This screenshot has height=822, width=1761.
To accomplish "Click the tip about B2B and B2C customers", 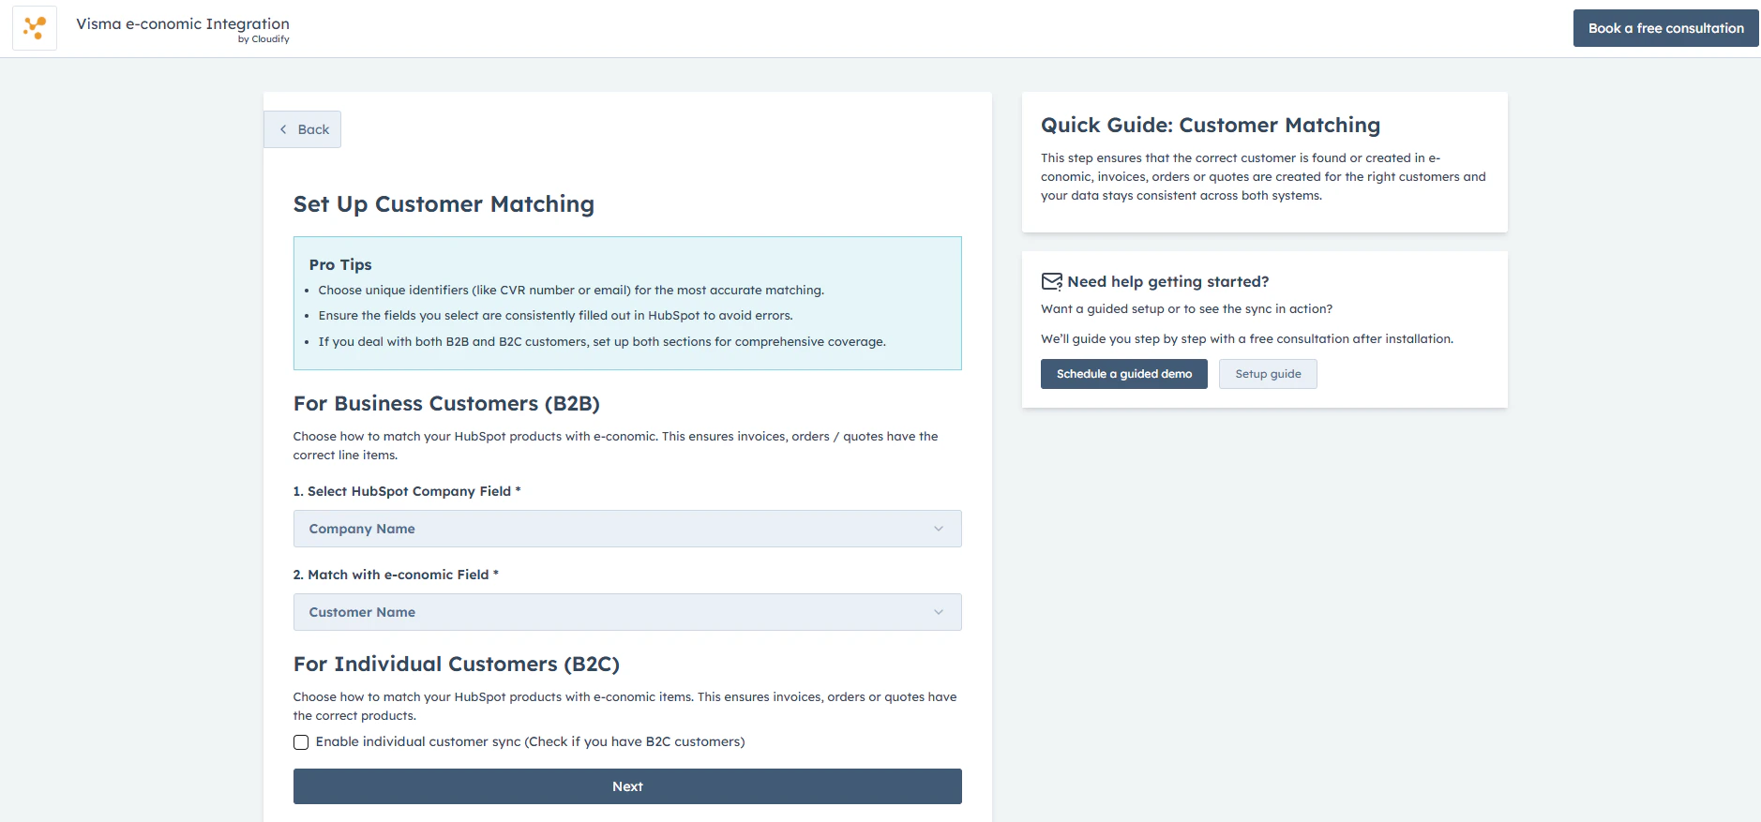I will [602, 342].
